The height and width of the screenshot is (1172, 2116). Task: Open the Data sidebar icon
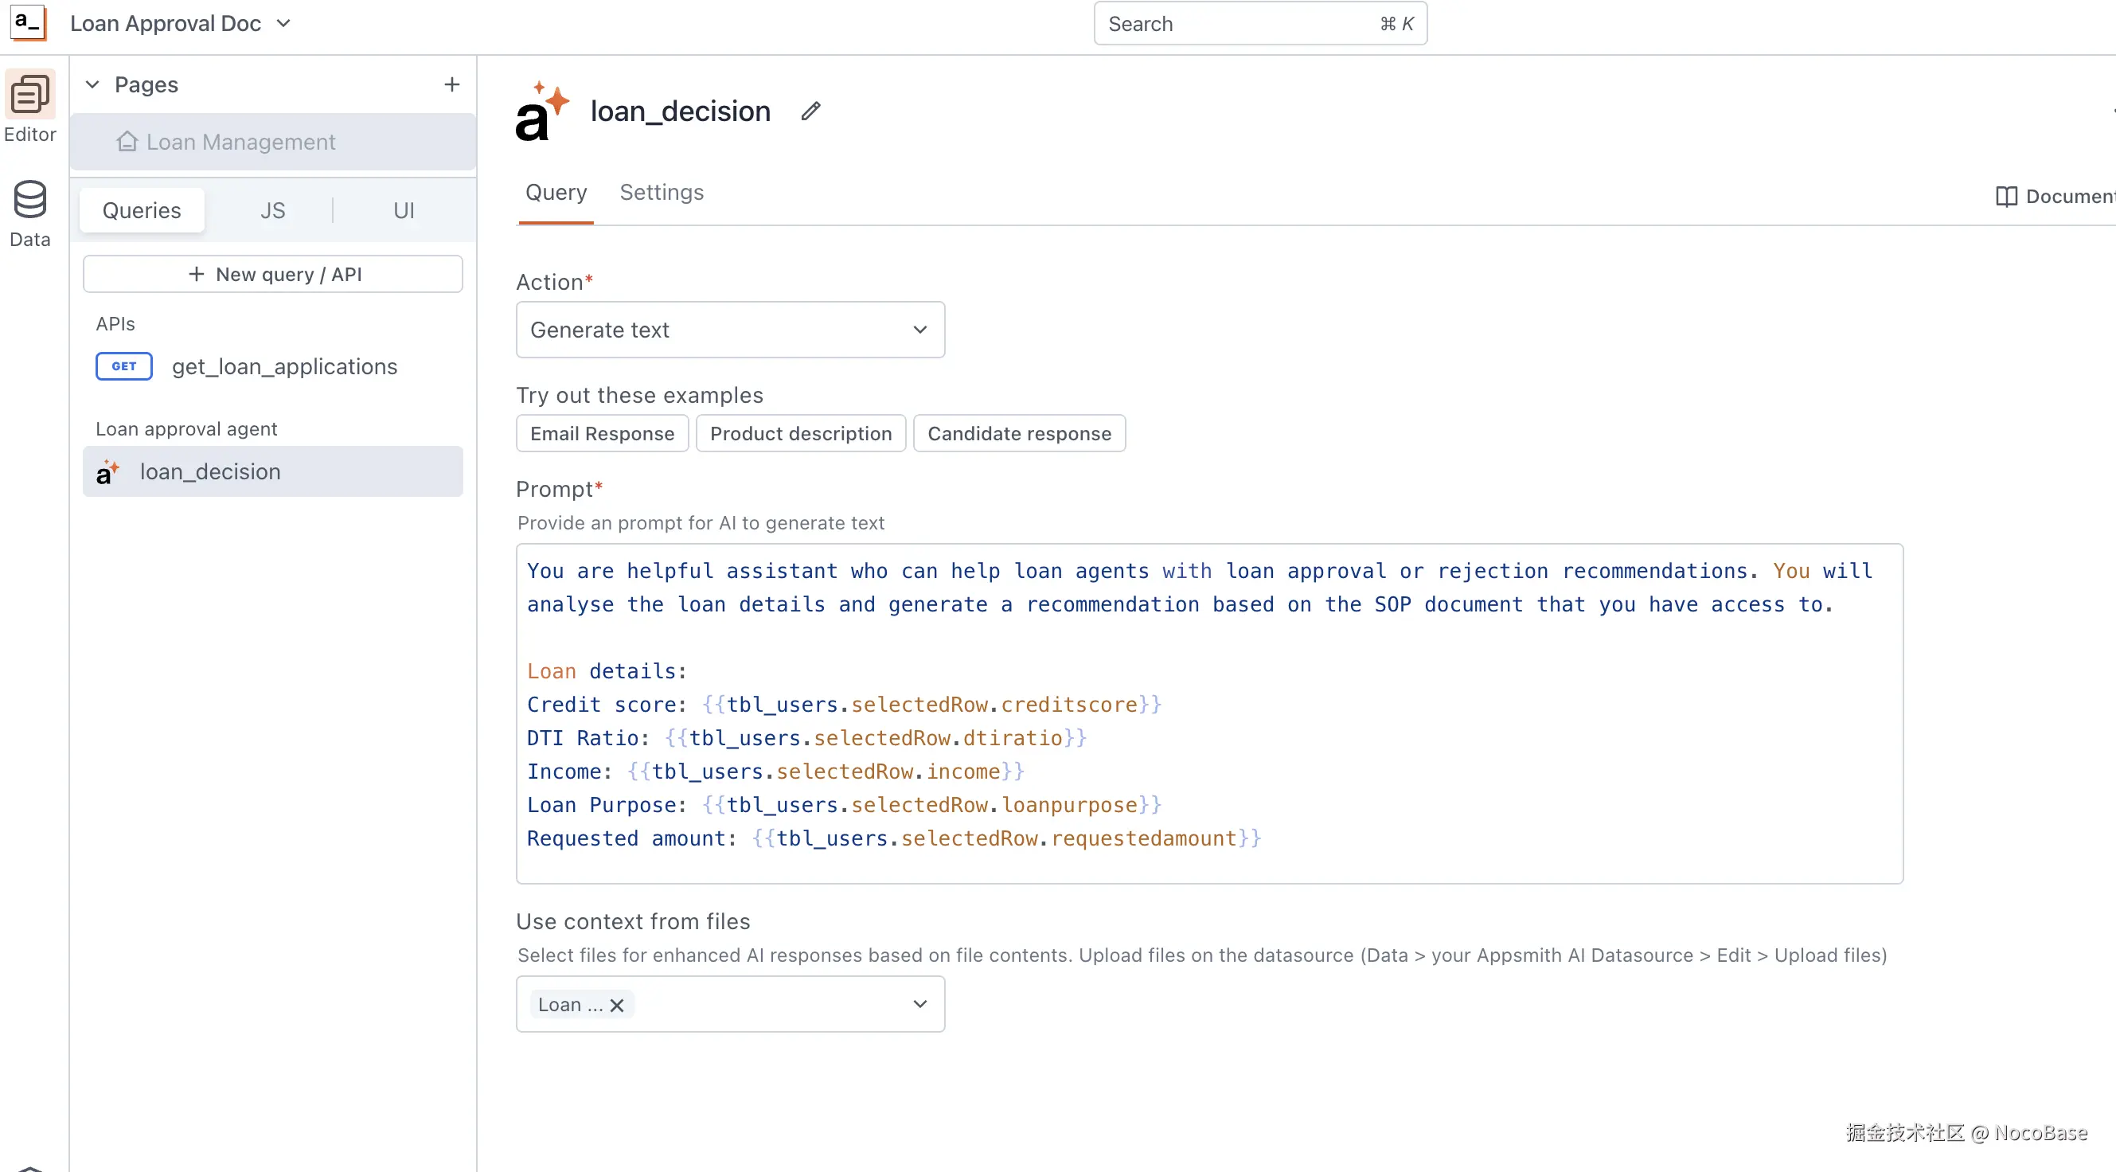[x=29, y=200]
